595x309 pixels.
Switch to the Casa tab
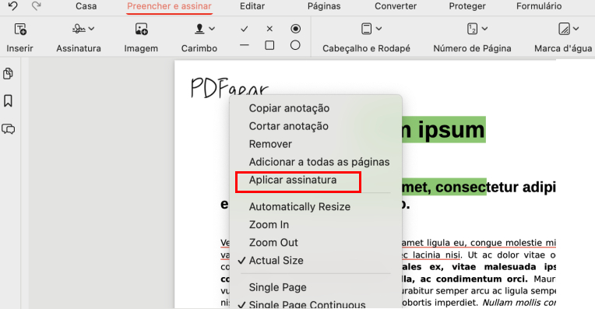[x=86, y=6]
